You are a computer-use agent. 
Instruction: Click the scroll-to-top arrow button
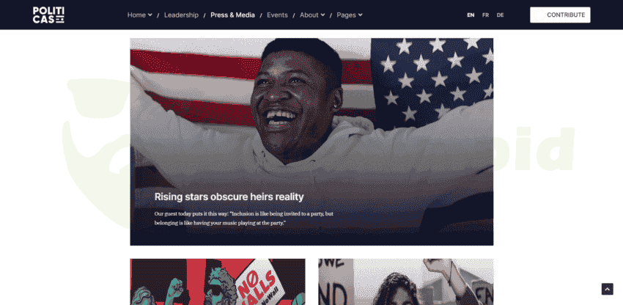tap(607, 289)
